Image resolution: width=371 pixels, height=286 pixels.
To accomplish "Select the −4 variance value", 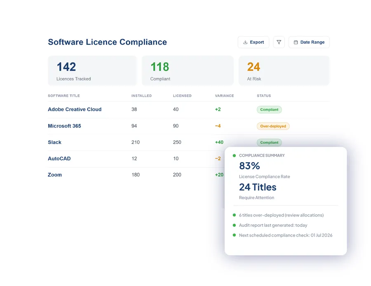I will tap(218, 126).
